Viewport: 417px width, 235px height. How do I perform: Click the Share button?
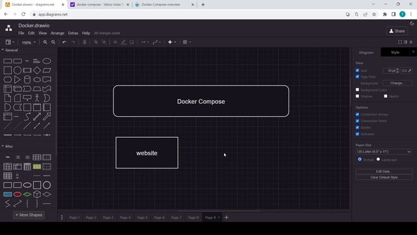[x=397, y=31]
